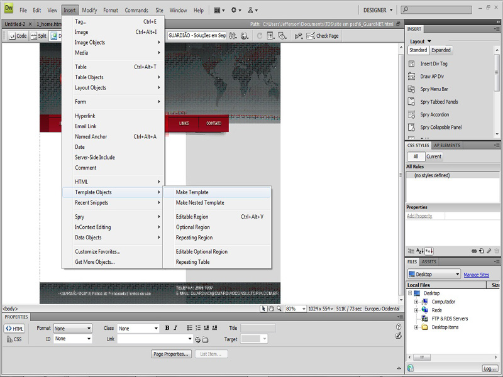Viewport: 503px width, 377px height.
Task: Click the Hand tool in status bar
Action: tap(271, 309)
